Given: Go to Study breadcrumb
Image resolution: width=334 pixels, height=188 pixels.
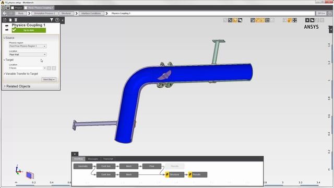Looking at the screenshot, I should pyautogui.click(x=21, y=13).
